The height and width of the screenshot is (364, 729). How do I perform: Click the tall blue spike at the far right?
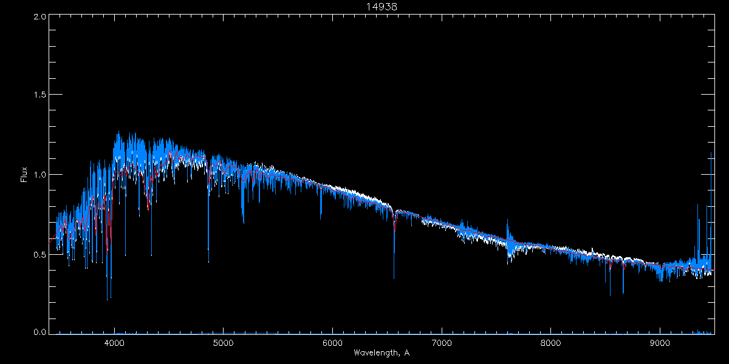point(711,182)
